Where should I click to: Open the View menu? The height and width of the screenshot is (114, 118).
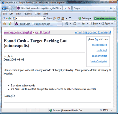click(x=18, y=14)
